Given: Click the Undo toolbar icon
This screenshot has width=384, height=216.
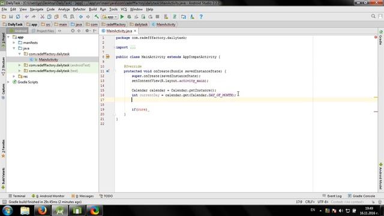Looking at the screenshot, I should [x=26, y=17].
